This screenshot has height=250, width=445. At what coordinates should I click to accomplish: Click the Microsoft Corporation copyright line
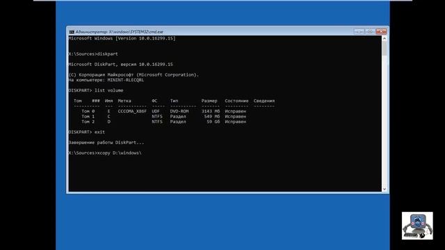[x=133, y=75]
